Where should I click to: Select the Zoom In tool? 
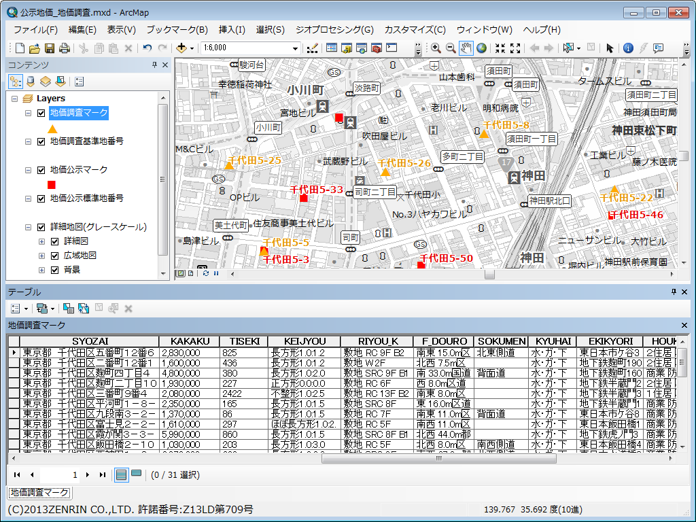[x=436, y=48]
